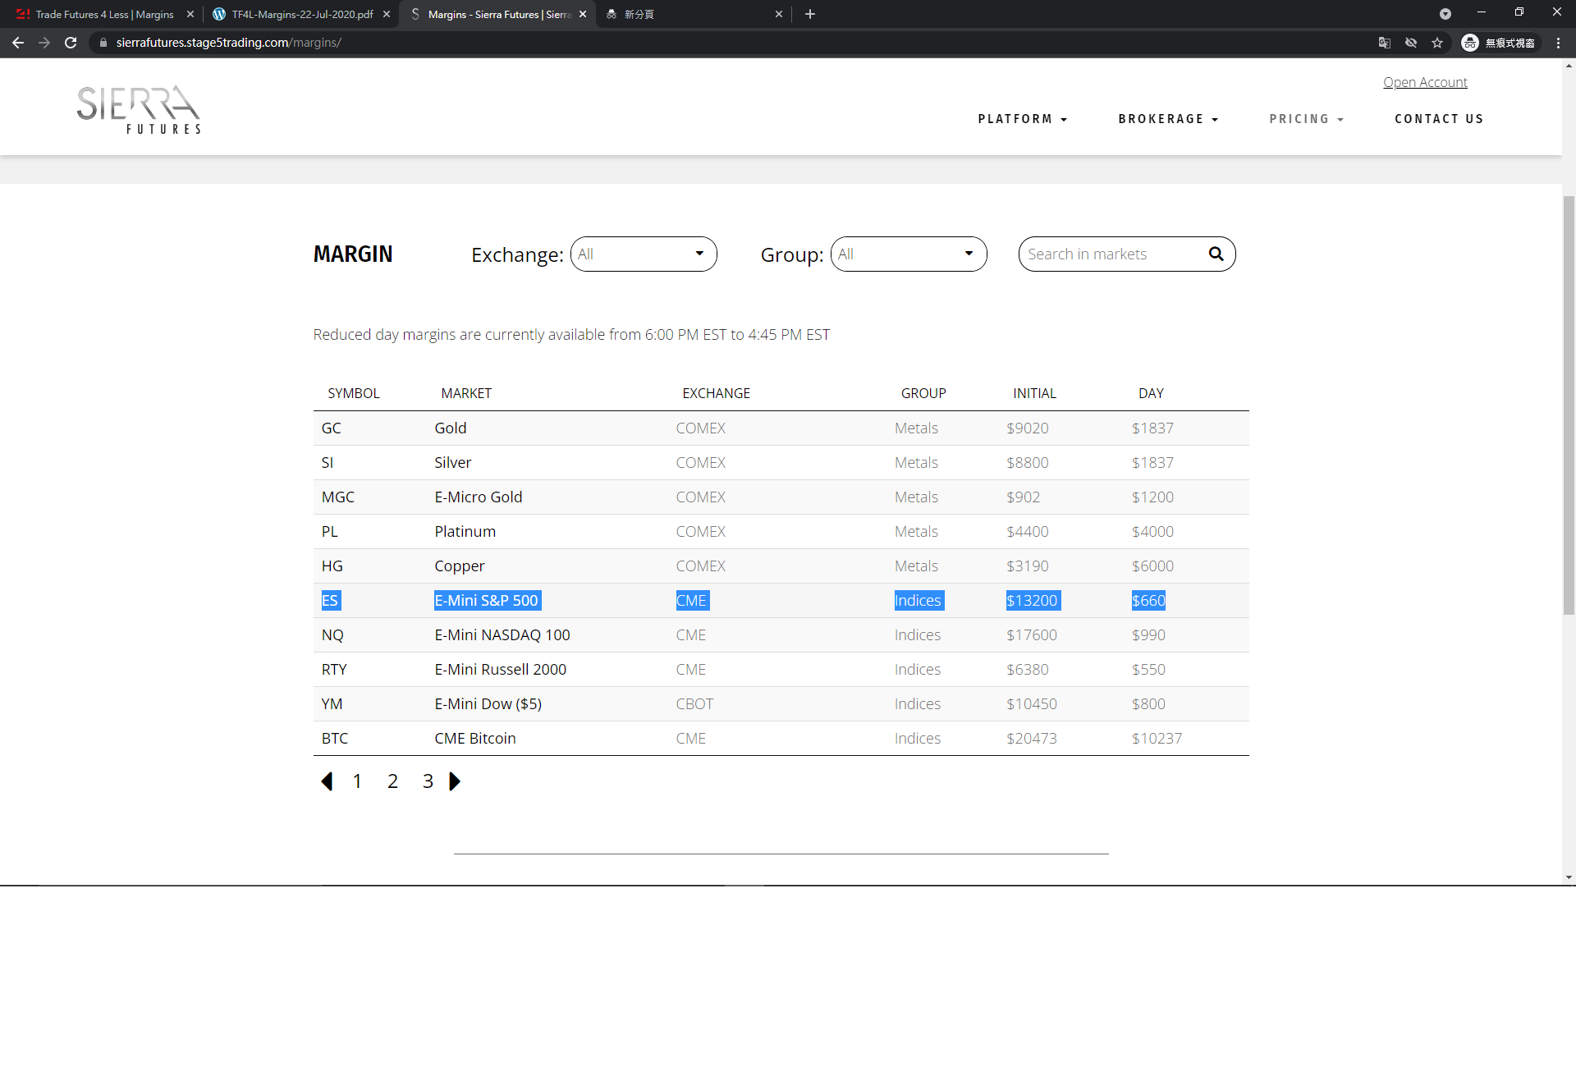The height and width of the screenshot is (1090, 1576).
Task: Switch to the TF4L-Margins PDF tab
Action: click(x=300, y=14)
